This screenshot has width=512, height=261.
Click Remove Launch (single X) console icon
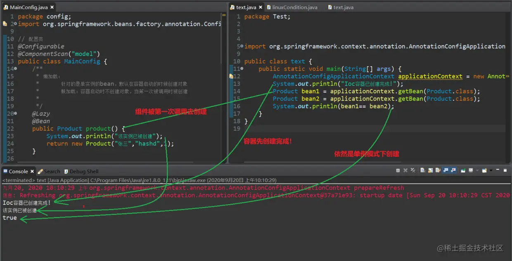(x=405, y=170)
